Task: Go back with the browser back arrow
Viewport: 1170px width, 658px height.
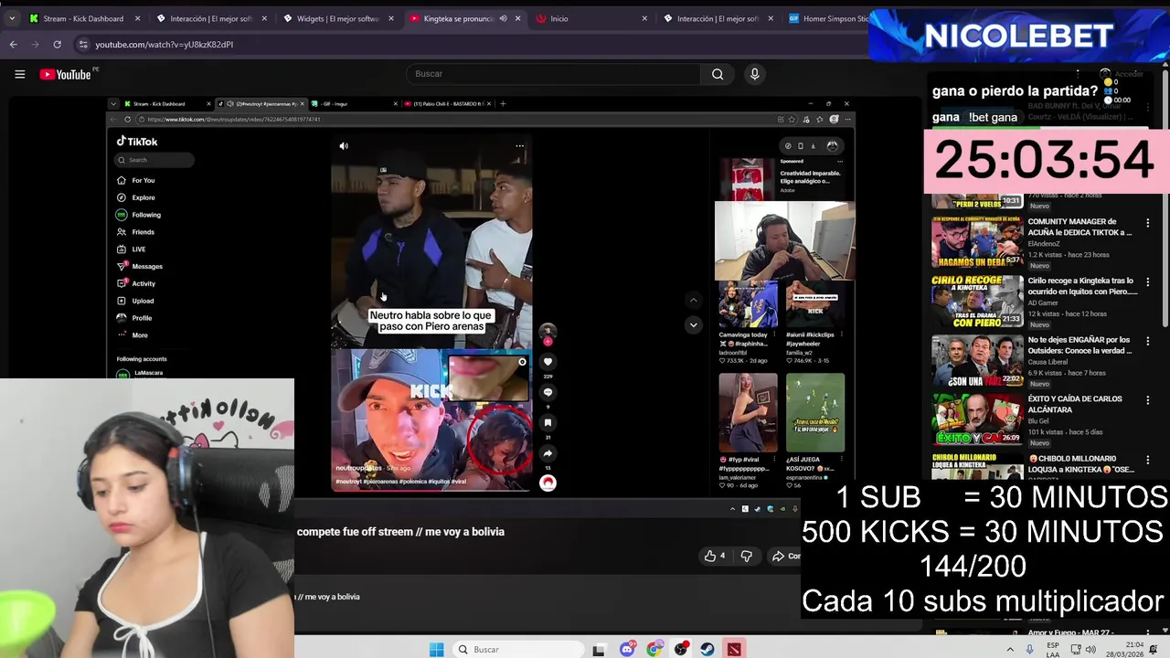Action: 13,44
